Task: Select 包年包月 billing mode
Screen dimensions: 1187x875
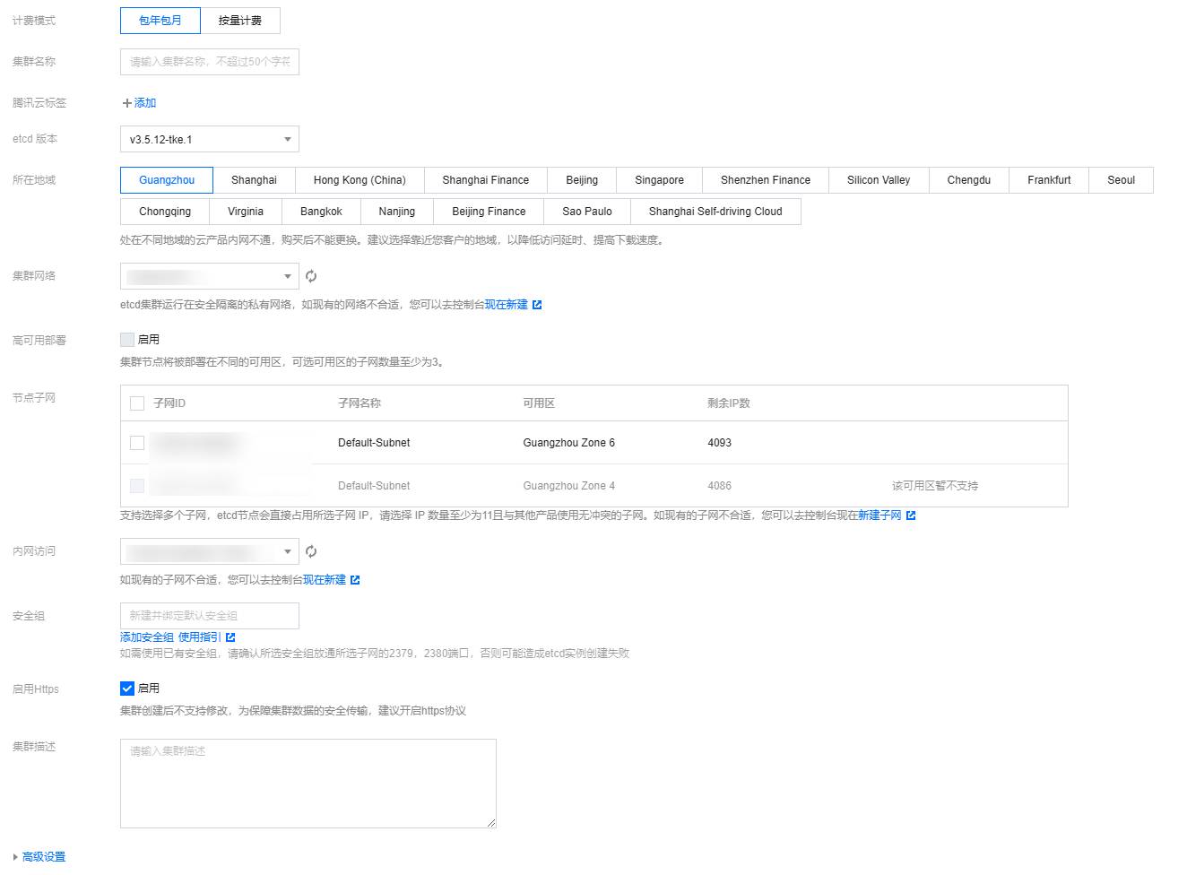Action: point(160,21)
